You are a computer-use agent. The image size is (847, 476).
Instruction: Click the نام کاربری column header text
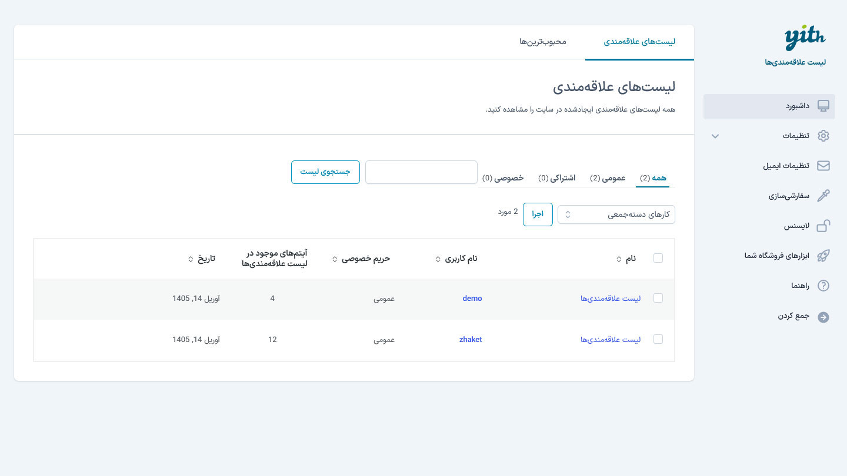(461, 259)
